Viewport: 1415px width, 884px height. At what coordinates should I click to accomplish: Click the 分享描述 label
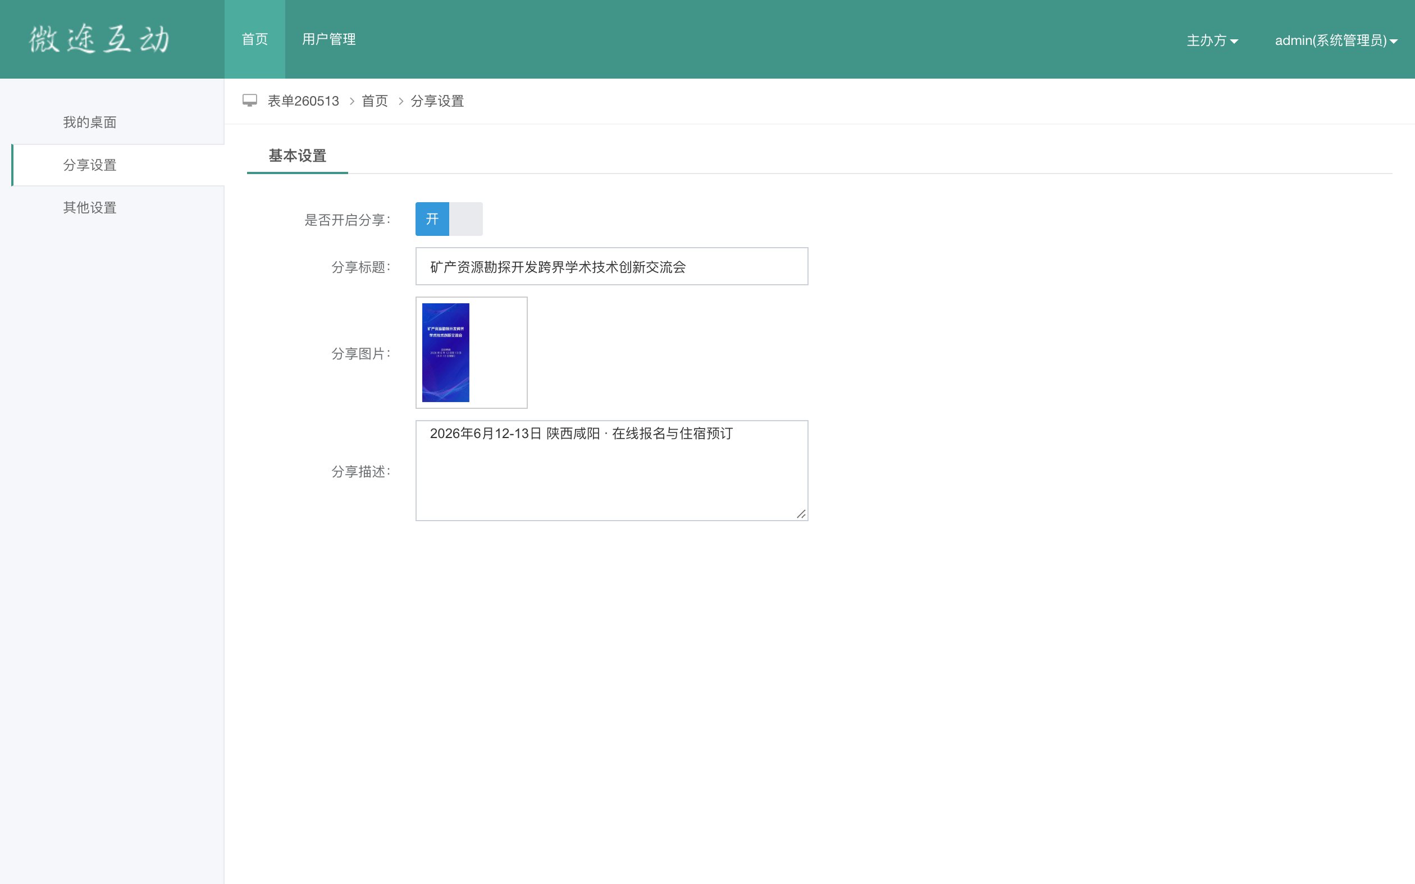point(360,472)
